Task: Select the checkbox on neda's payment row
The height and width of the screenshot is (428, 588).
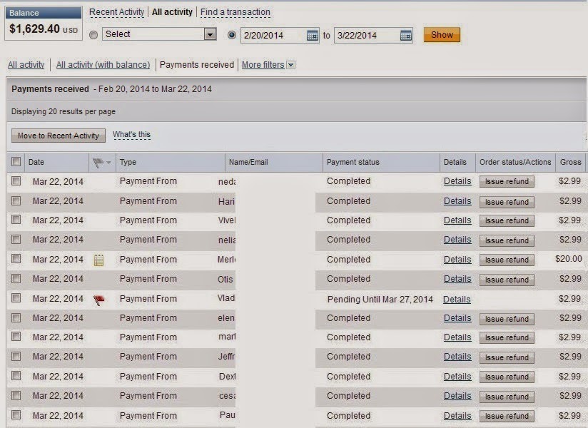Action: pyautogui.click(x=16, y=181)
